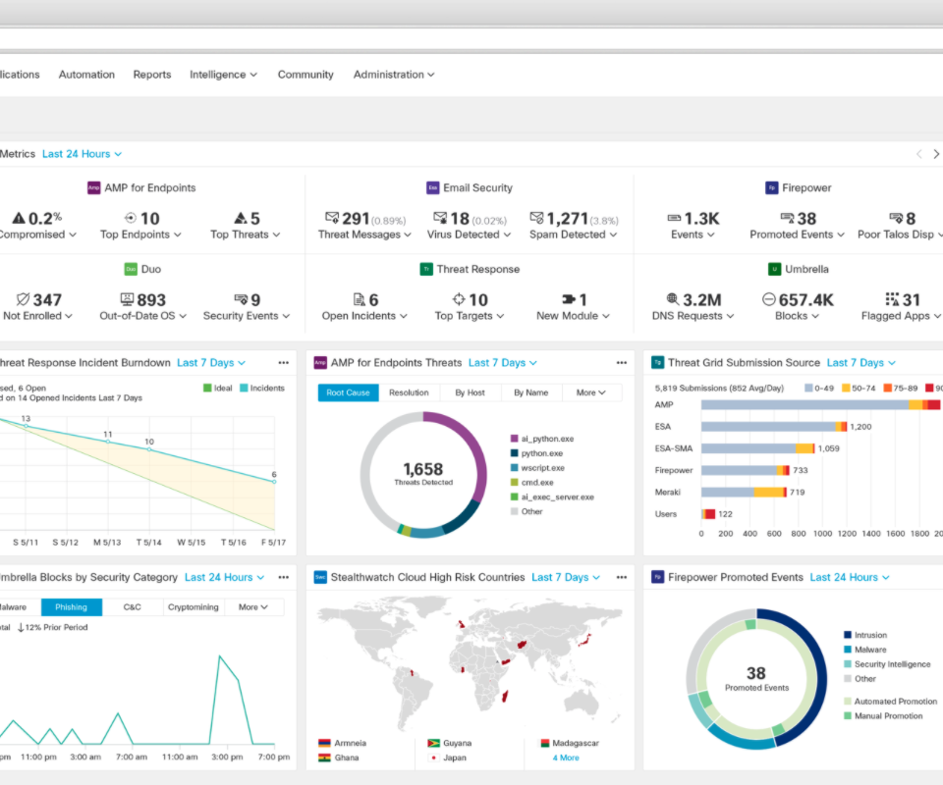Click the Spam Detected envelope icon
This screenshot has width=943, height=785.
click(536, 218)
